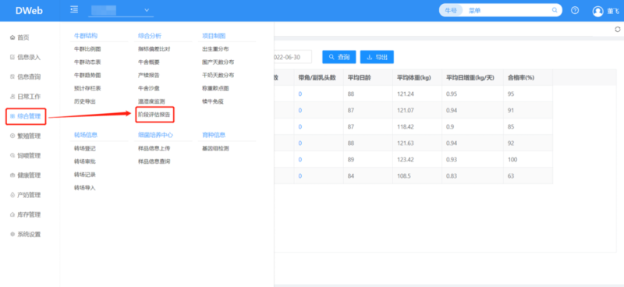Click the refresh icon at top right
Image resolution: width=624 pixels, height=287 pixels.
(618, 29)
